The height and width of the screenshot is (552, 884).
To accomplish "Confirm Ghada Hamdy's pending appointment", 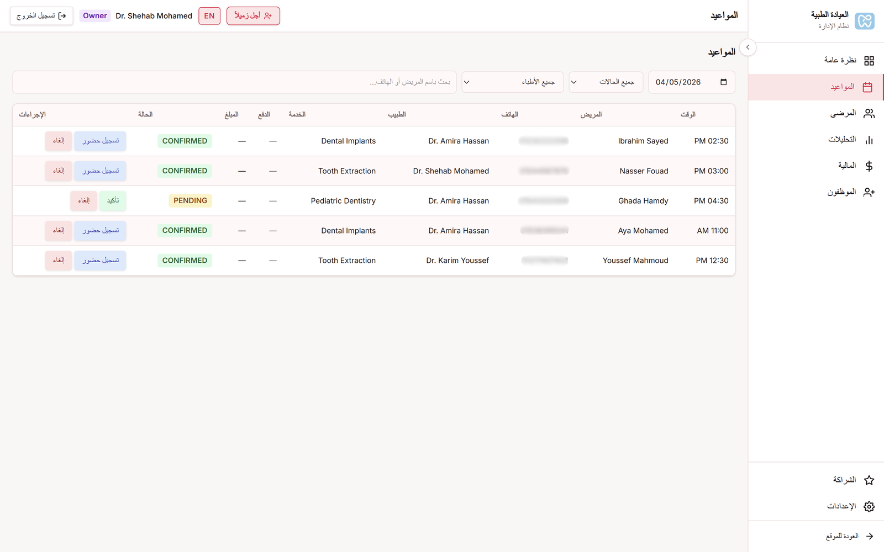I will tap(113, 201).
